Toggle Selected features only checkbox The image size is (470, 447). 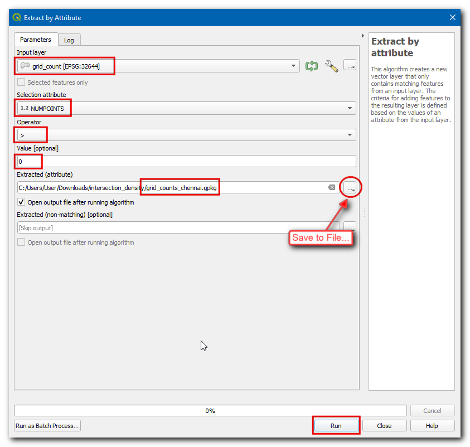21,82
